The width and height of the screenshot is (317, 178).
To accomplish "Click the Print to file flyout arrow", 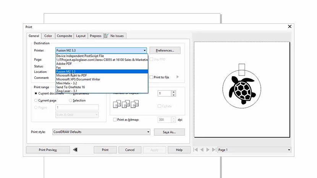I will [x=177, y=77].
